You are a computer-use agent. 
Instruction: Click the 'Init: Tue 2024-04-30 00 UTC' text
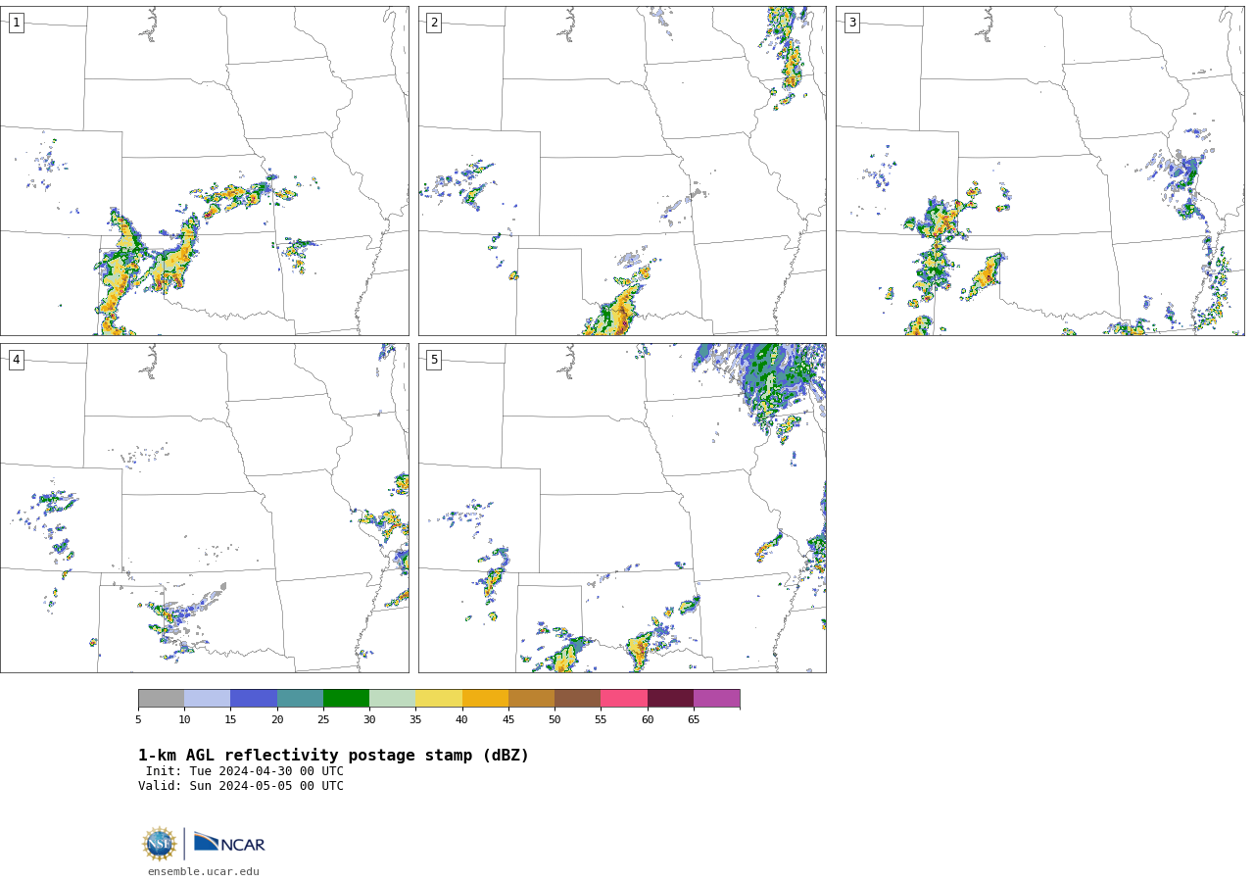tap(245, 771)
